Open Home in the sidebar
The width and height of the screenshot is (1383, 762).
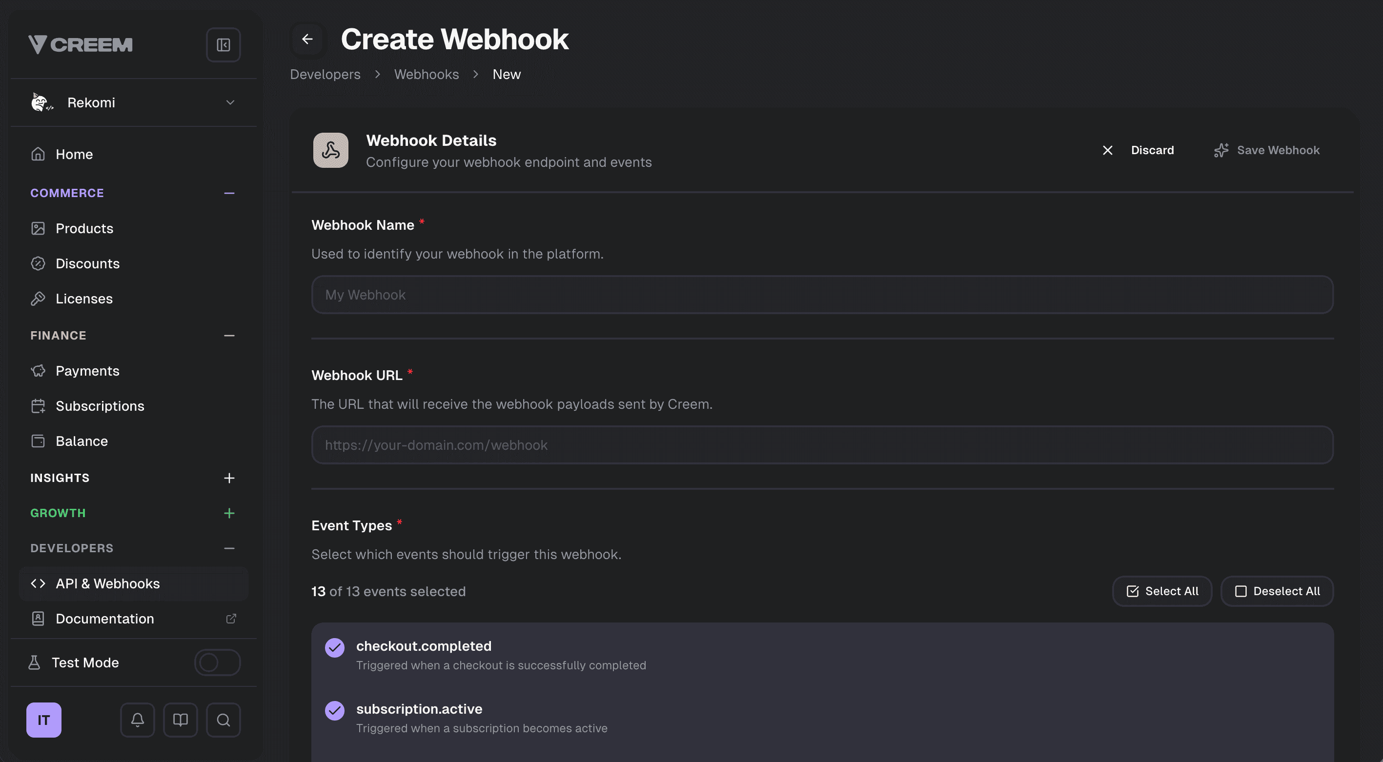(x=134, y=155)
